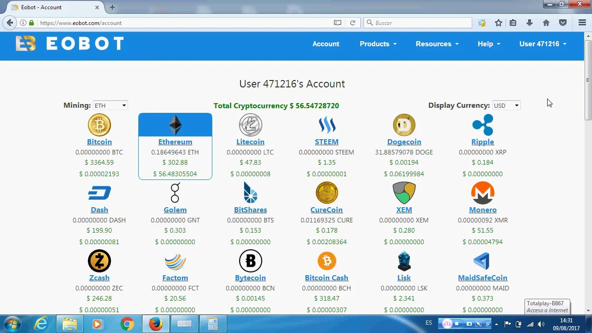Go to the Account nav item
The height and width of the screenshot is (333, 592).
[326, 44]
